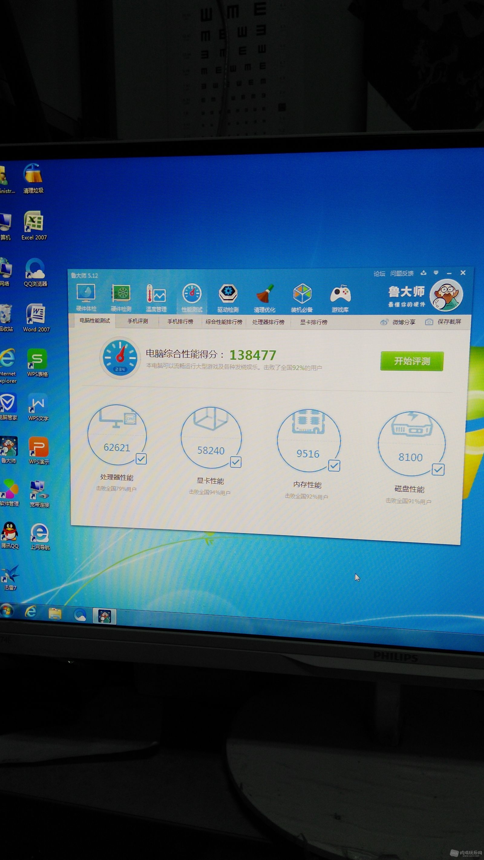Open 电脑管家 desktop shortcut
This screenshot has width=484, height=860.
[8, 406]
